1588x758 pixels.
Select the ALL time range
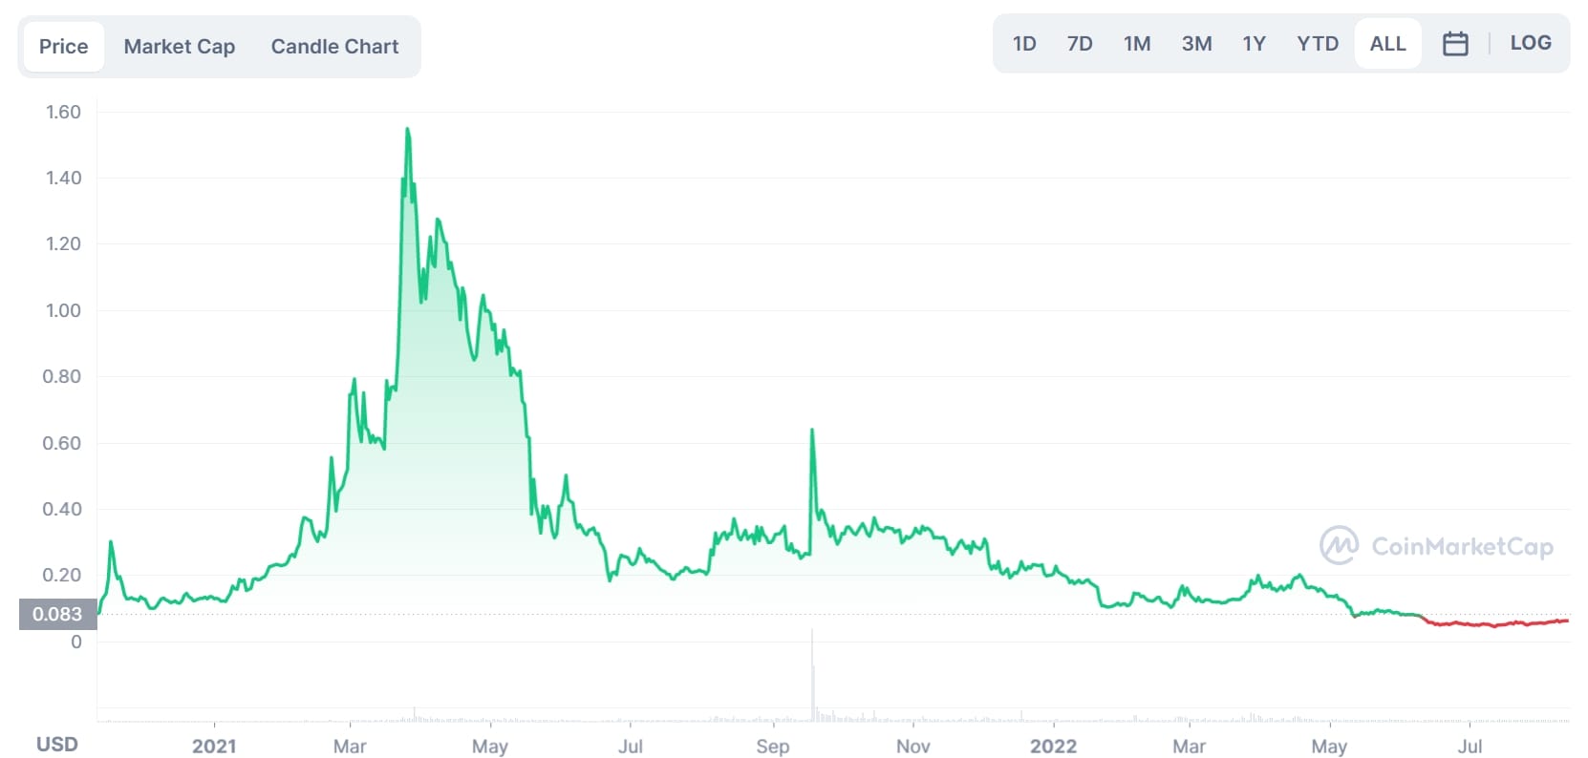pyautogui.click(x=1387, y=44)
